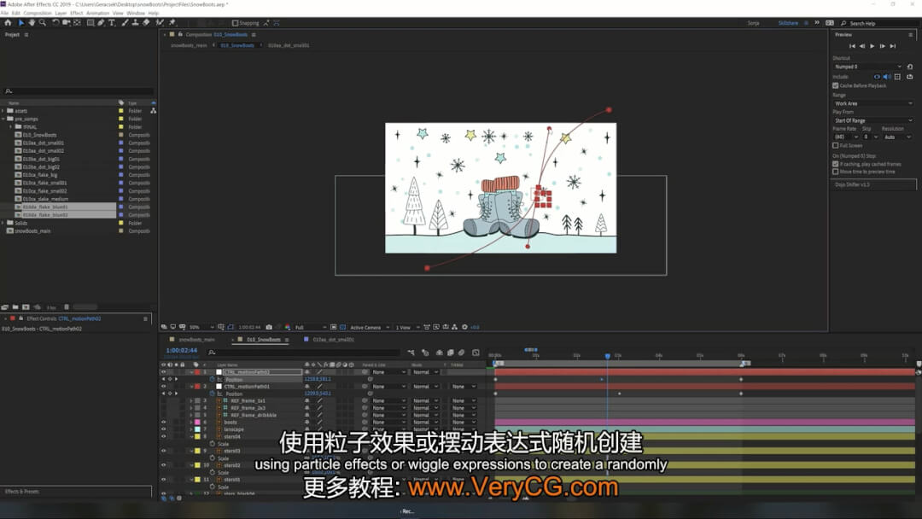Toggle include video eye icon in Preview
The height and width of the screenshot is (519, 922).
click(x=877, y=77)
